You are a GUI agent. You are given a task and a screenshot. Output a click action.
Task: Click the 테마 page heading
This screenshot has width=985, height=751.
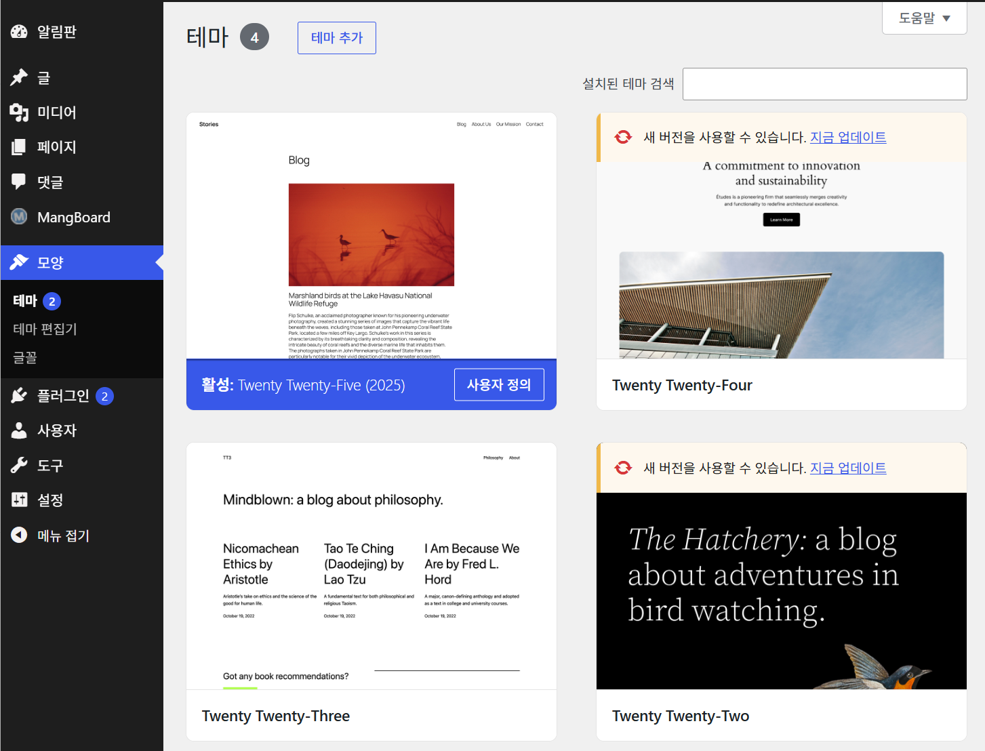tap(207, 37)
